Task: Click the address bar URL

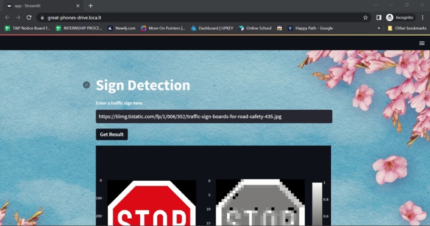Action: click(74, 18)
